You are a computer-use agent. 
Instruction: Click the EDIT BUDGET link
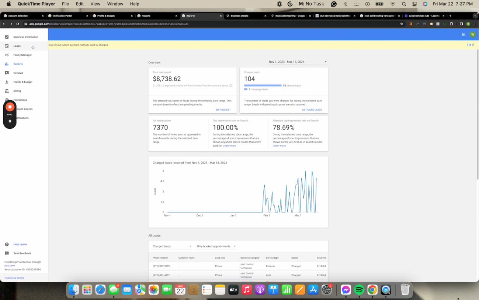(x=223, y=110)
